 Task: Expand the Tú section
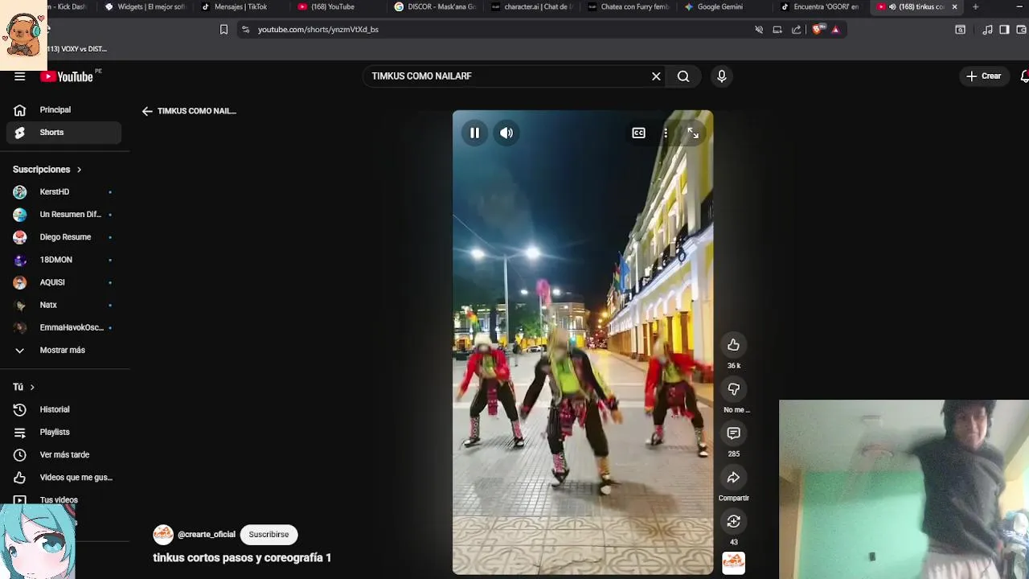point(24,387)
